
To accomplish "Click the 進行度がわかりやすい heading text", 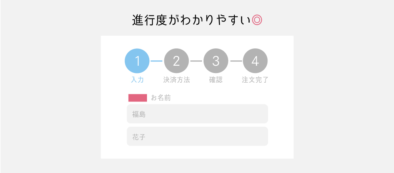I will [x=191, y=20].
